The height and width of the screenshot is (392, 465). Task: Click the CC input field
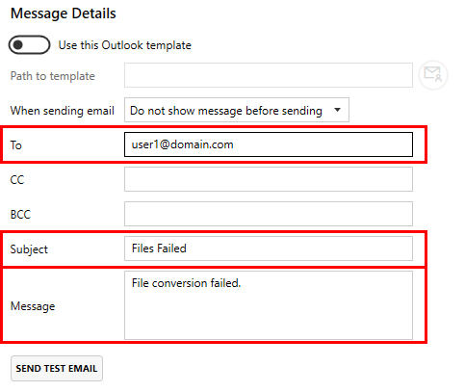point(269,179)
